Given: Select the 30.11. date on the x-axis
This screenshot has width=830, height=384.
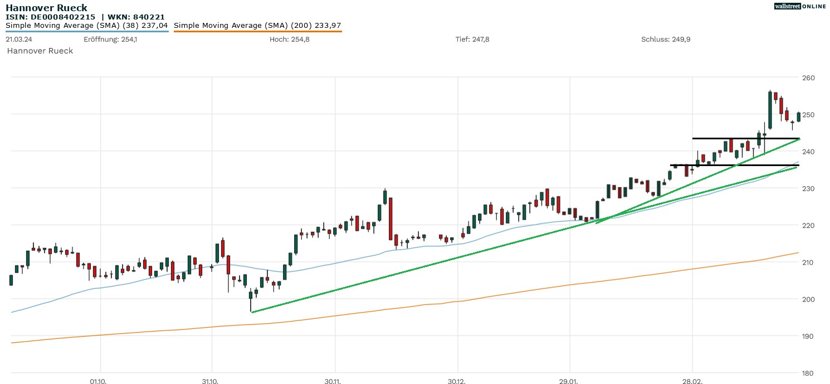Looking at the screenshot, I should point(333,381).
